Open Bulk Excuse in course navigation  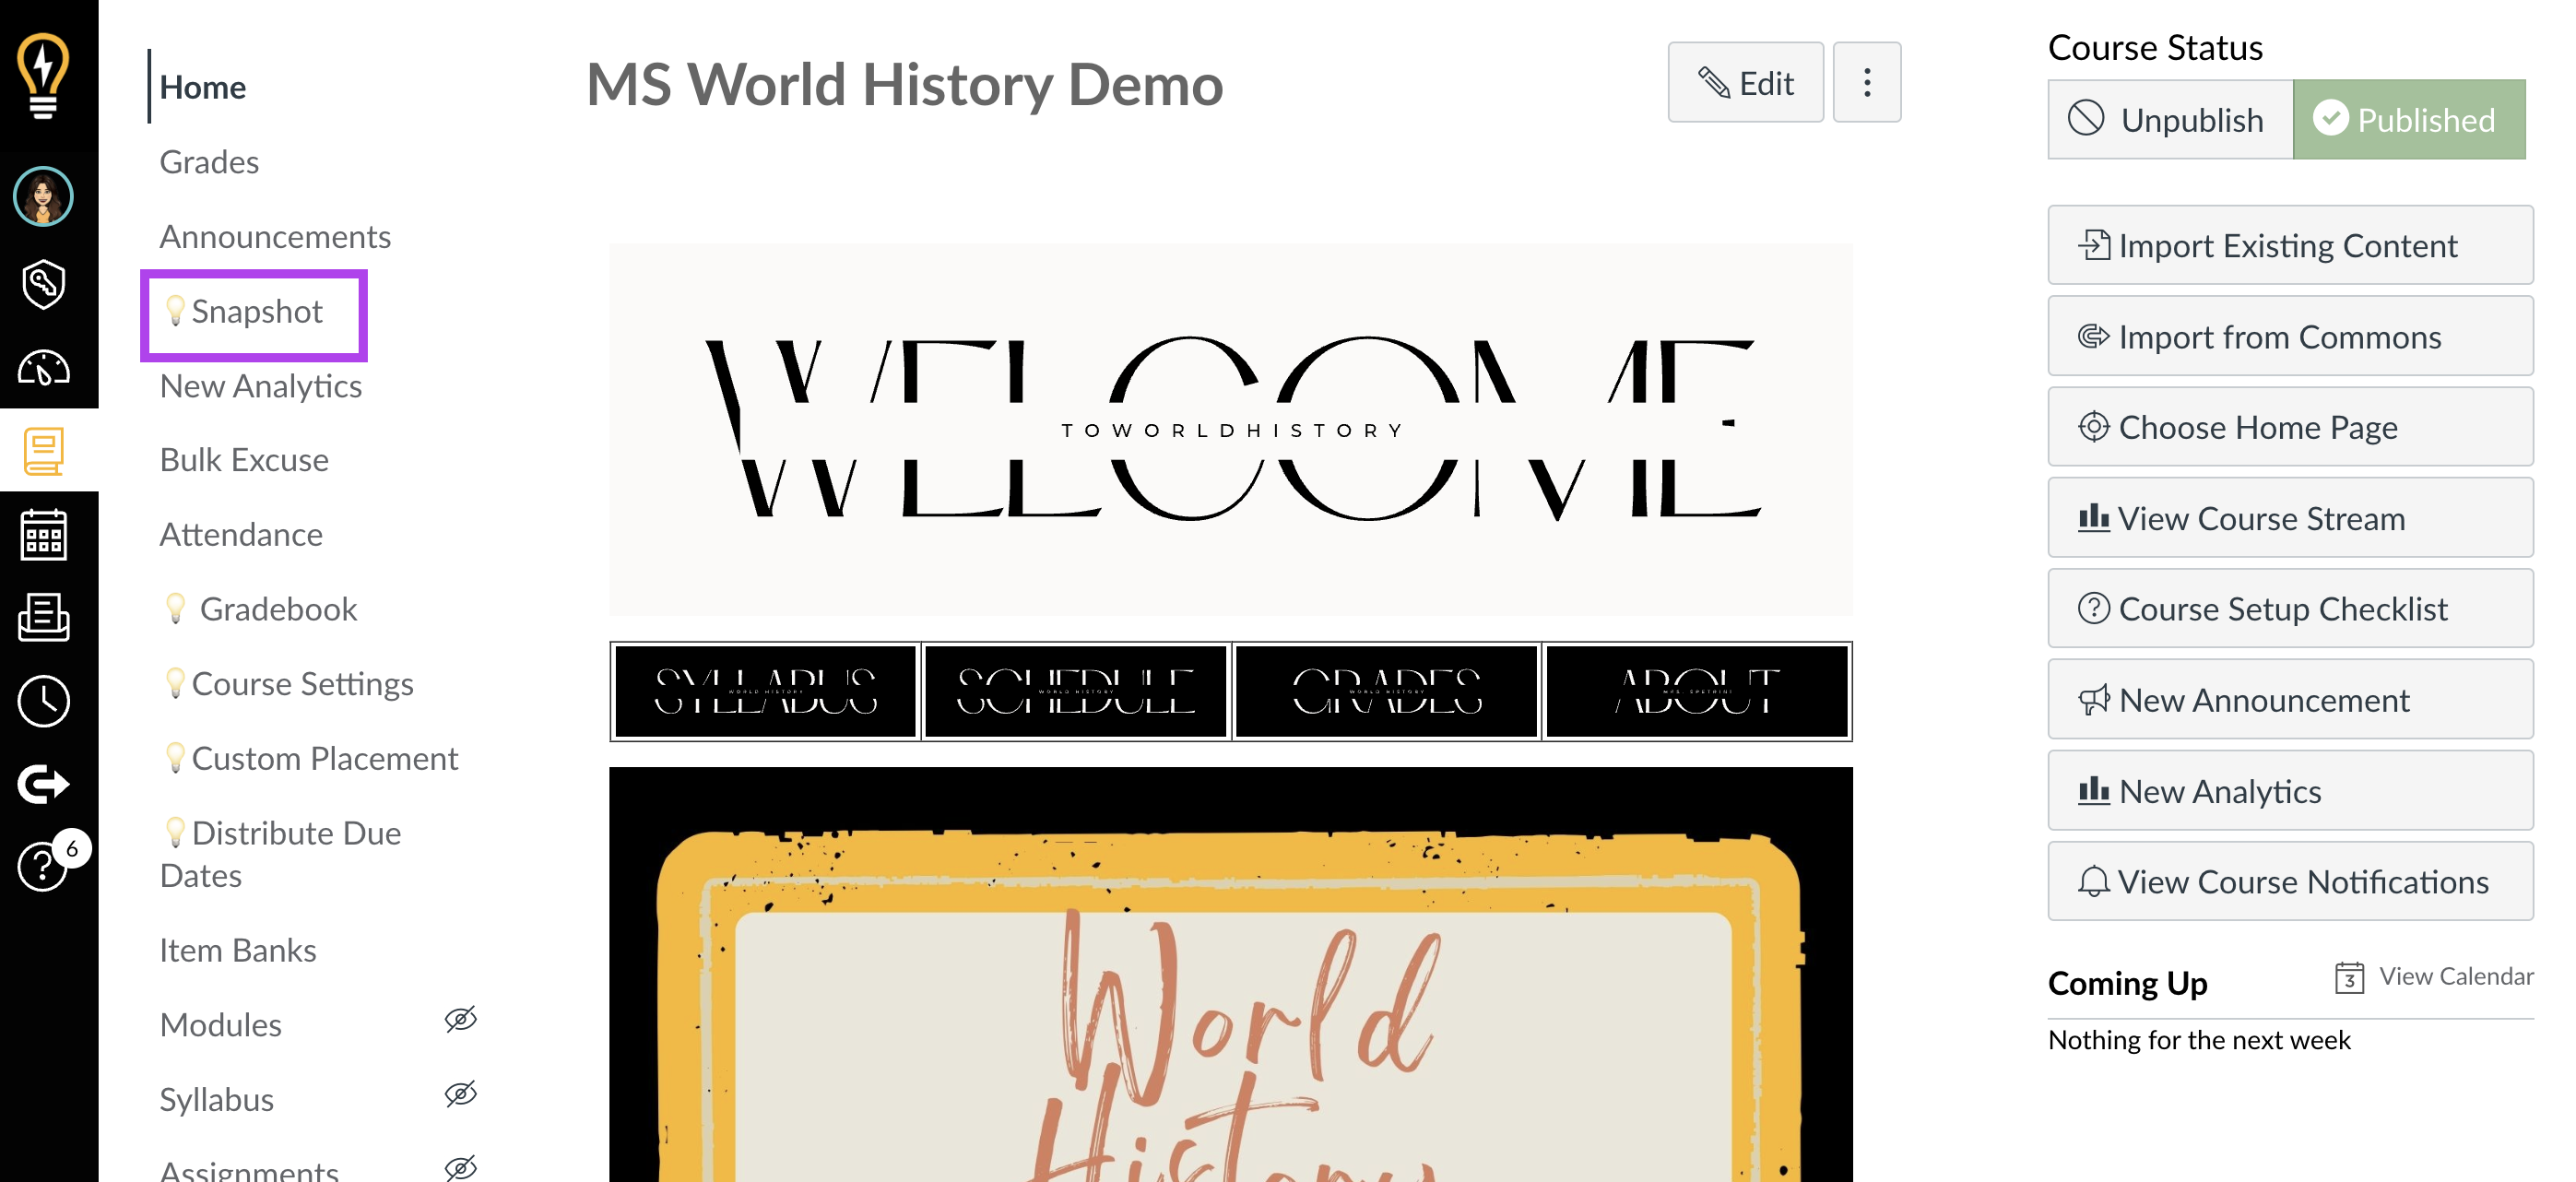[244, 460]
